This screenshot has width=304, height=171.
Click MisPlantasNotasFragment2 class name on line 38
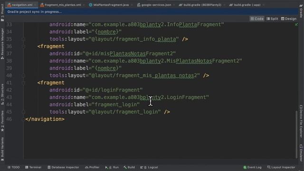click(203, 61)
